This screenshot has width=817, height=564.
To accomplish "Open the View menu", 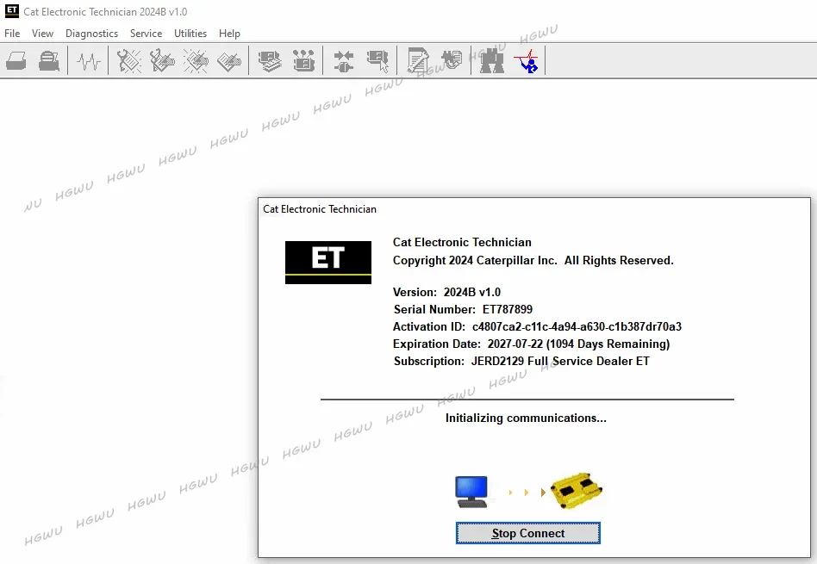I will (x=42, y=34).
